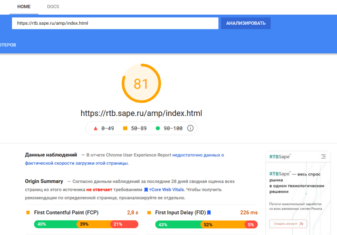Click the red triangle 0–49 legend icon
The width and height of the screenshot is (337, 235).
[95, 128]
